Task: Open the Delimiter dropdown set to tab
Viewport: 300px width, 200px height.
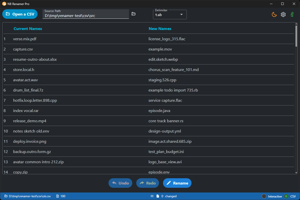Action: pos(170,14)
